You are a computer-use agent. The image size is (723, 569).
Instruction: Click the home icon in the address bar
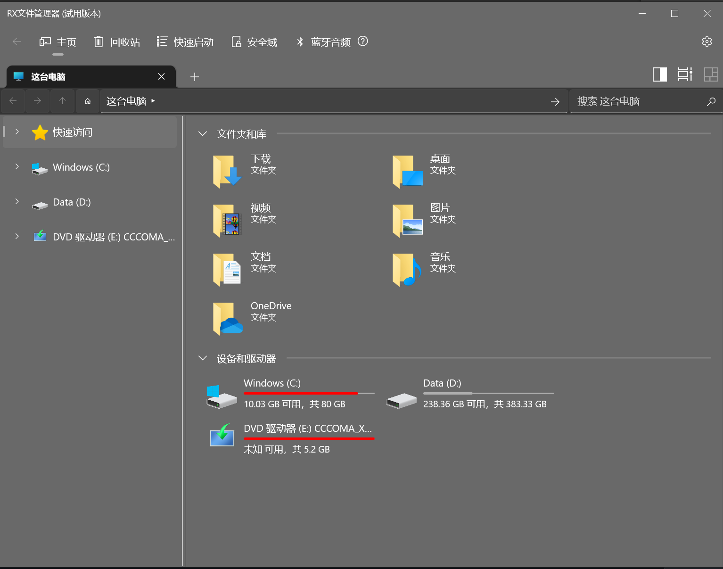pos(87,101)
